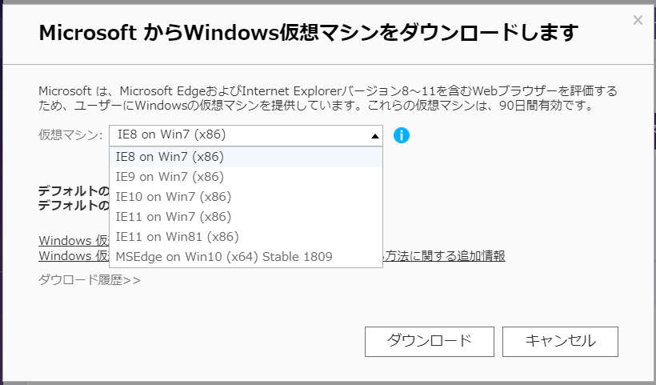656x385 pixels.
Task: Click the キャンセル button
Action: coord(560,342)
